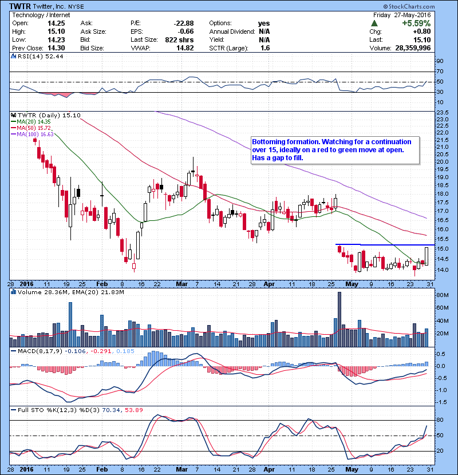458x475 pixels.
Task: Click the Volume 28.36M, EMA(20) 21.83M label
Action: 70,292
